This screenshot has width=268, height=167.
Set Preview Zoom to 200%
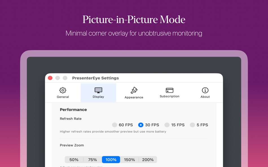click(148, 159)
